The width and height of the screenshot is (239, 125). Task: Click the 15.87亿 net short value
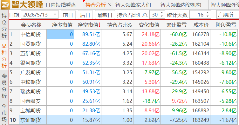pos(88,120)
